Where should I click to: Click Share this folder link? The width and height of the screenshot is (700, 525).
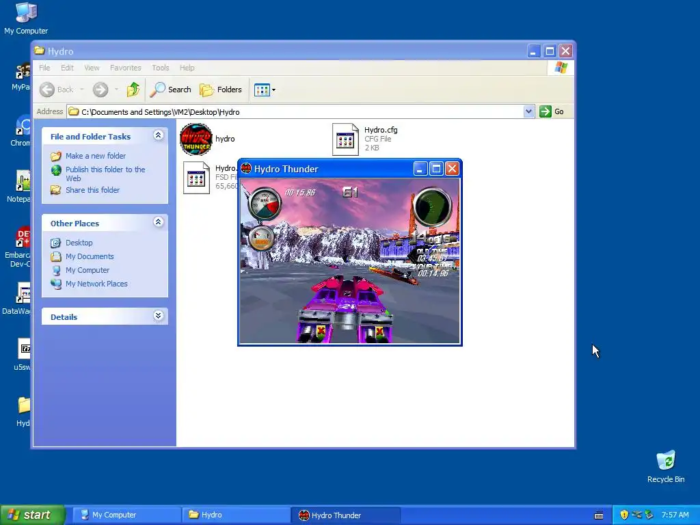[x=92, y=190]
